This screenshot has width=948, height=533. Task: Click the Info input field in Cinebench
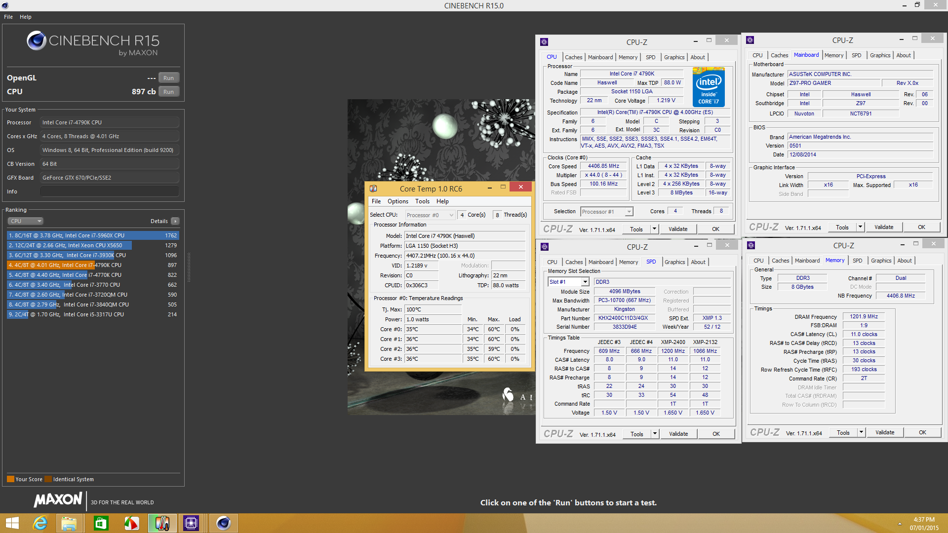click(110, 191)
